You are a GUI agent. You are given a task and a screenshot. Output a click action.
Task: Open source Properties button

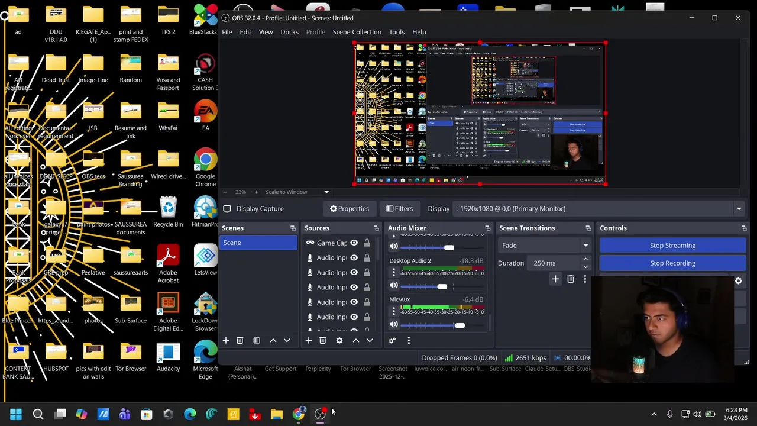coord(350,208)
